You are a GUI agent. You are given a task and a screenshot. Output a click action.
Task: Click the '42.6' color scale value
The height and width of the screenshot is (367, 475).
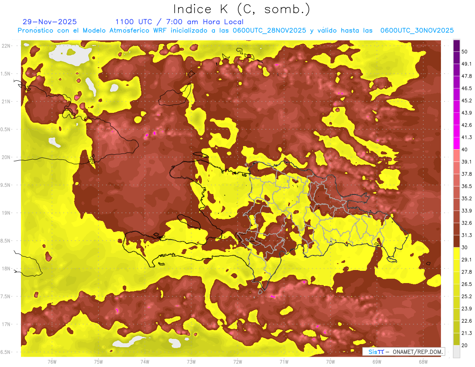(x=467, y=125)
